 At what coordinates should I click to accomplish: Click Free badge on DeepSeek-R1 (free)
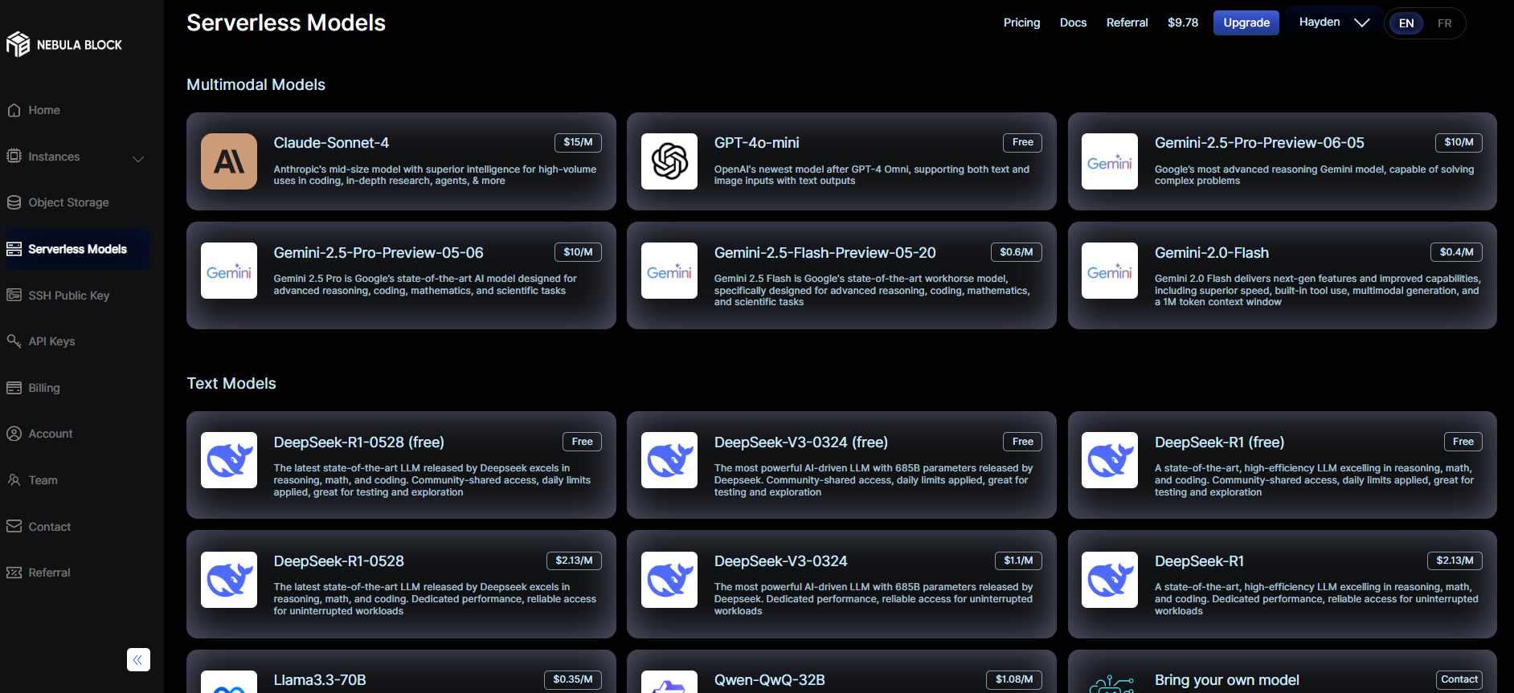1463,442
